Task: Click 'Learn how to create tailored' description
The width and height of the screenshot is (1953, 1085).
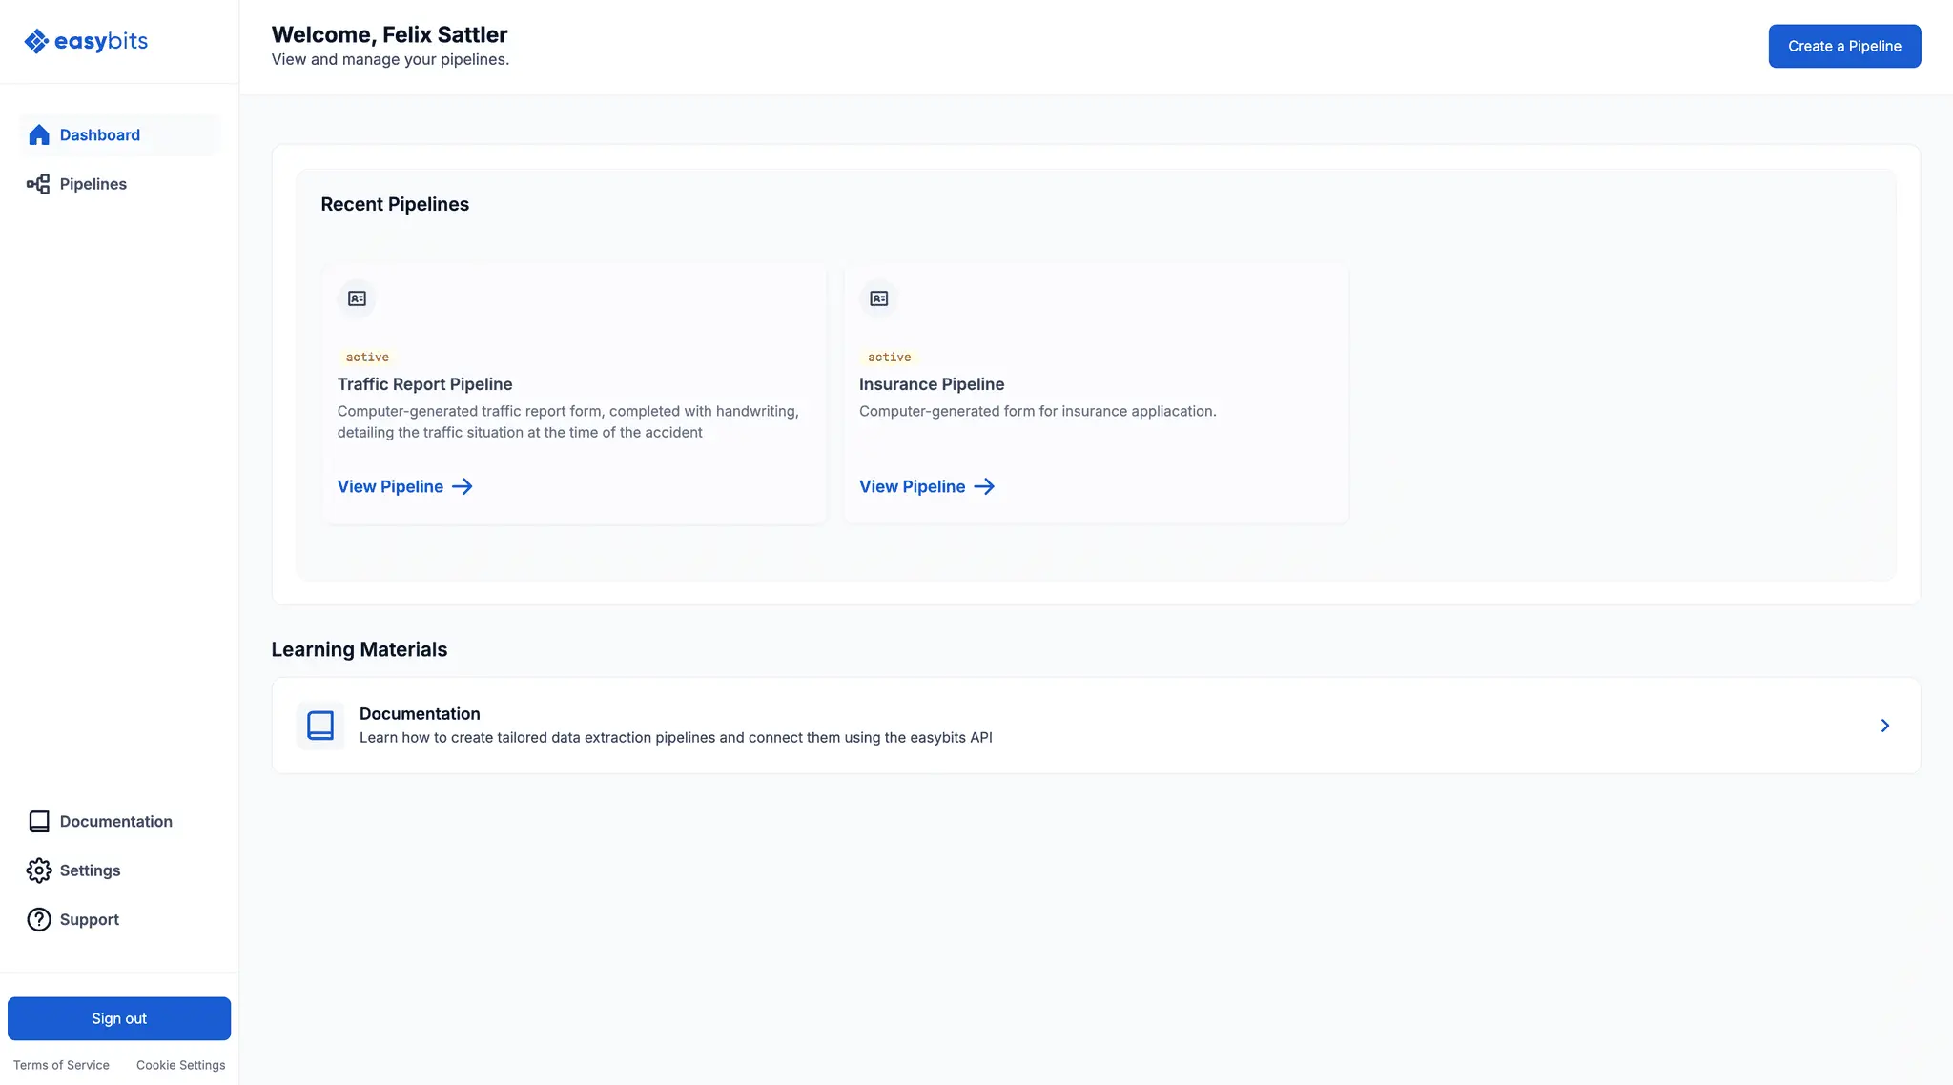Action: [676, 737]
